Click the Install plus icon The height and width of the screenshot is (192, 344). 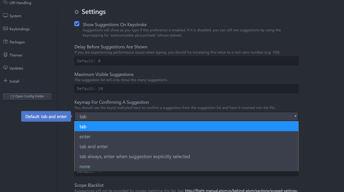click(x=5, y=81)
